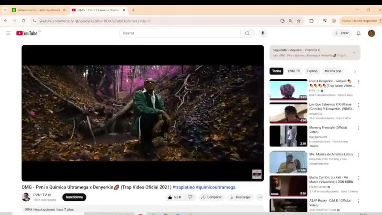Switch to Achievements - Kick Dashboard tab
This screenshot has height=215, width=382.
[x=39, y=10]
